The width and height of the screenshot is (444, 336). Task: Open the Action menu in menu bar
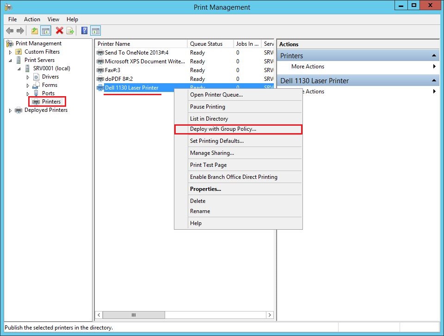(32, 19)
